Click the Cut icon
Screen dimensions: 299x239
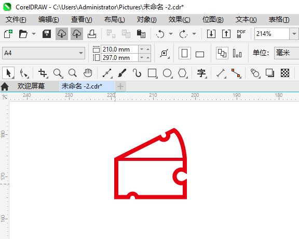(x=111, y=34)
